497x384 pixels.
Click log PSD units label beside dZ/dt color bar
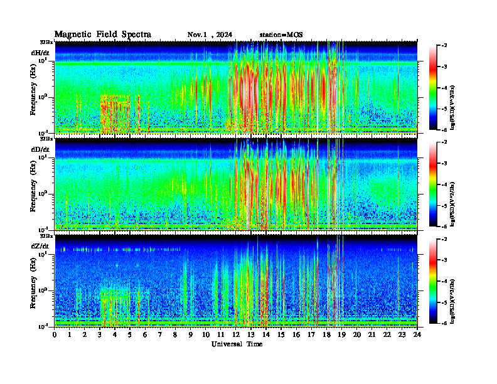click(x=453, y=301)
